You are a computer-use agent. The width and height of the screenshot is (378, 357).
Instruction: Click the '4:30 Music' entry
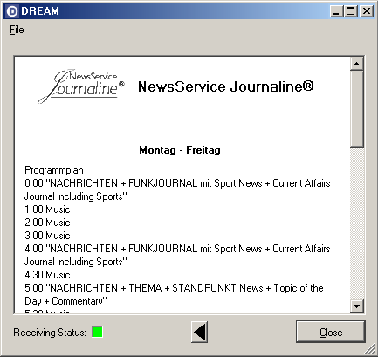click(x=47, y=275)
